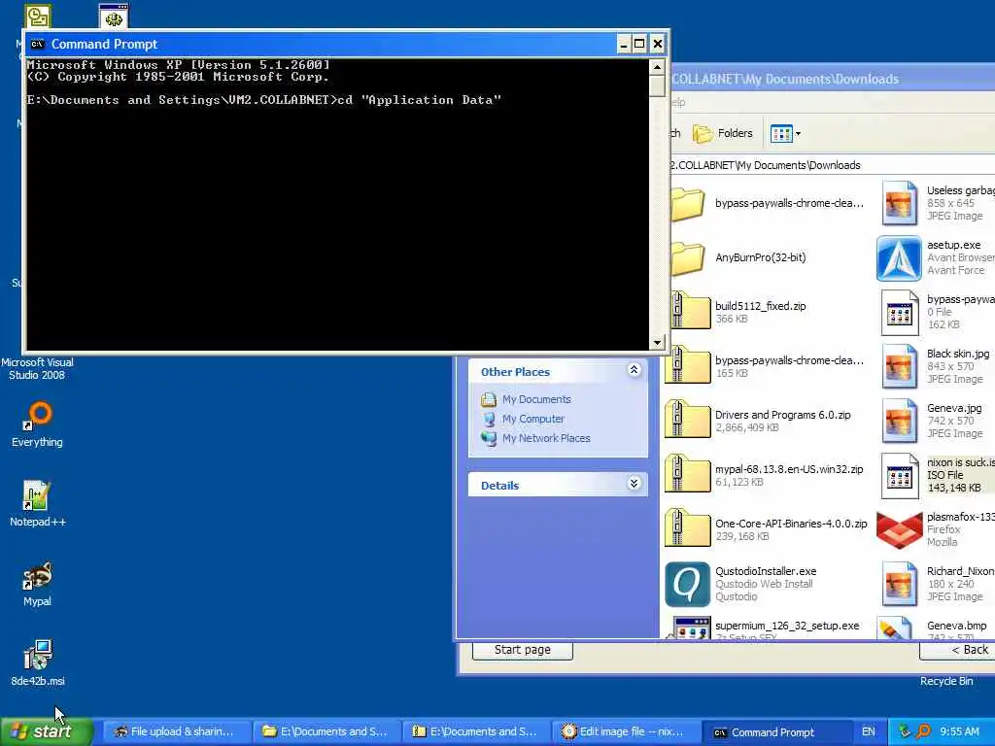Select the Richard_Nixon JPEG image icon
The image size is (995, 746).
click(x=899, y=584)
